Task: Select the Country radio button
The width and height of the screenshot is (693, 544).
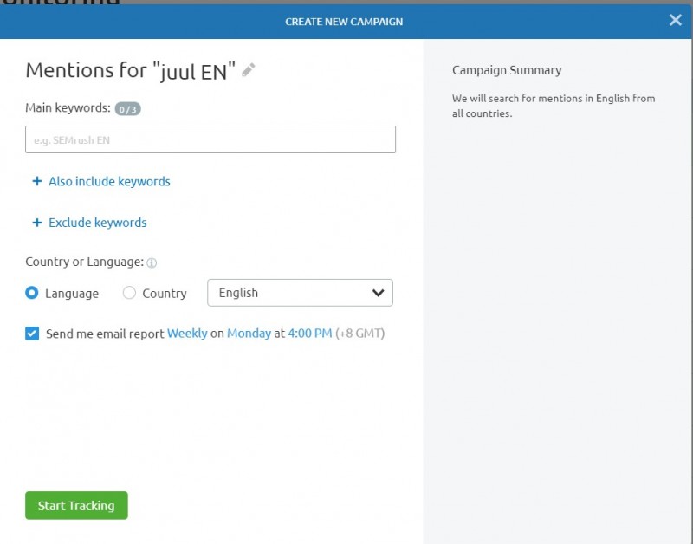Action: point(129,293)
